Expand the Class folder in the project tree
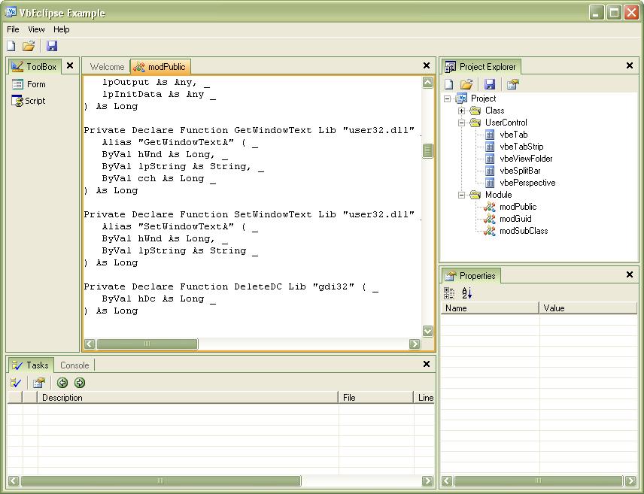This screenshot has width=644, height=494. coord(462,111)
